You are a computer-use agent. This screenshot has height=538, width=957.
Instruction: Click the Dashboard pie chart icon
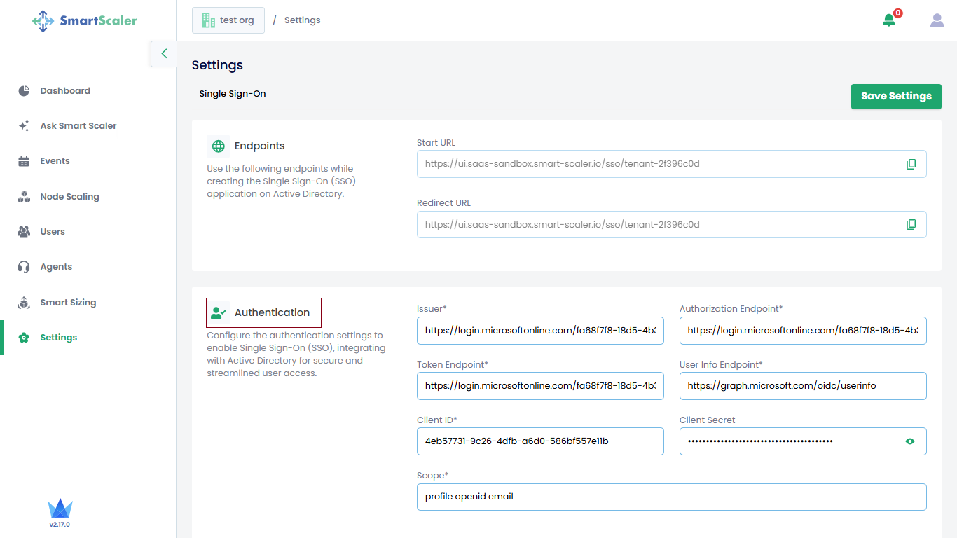coord(24,91)
